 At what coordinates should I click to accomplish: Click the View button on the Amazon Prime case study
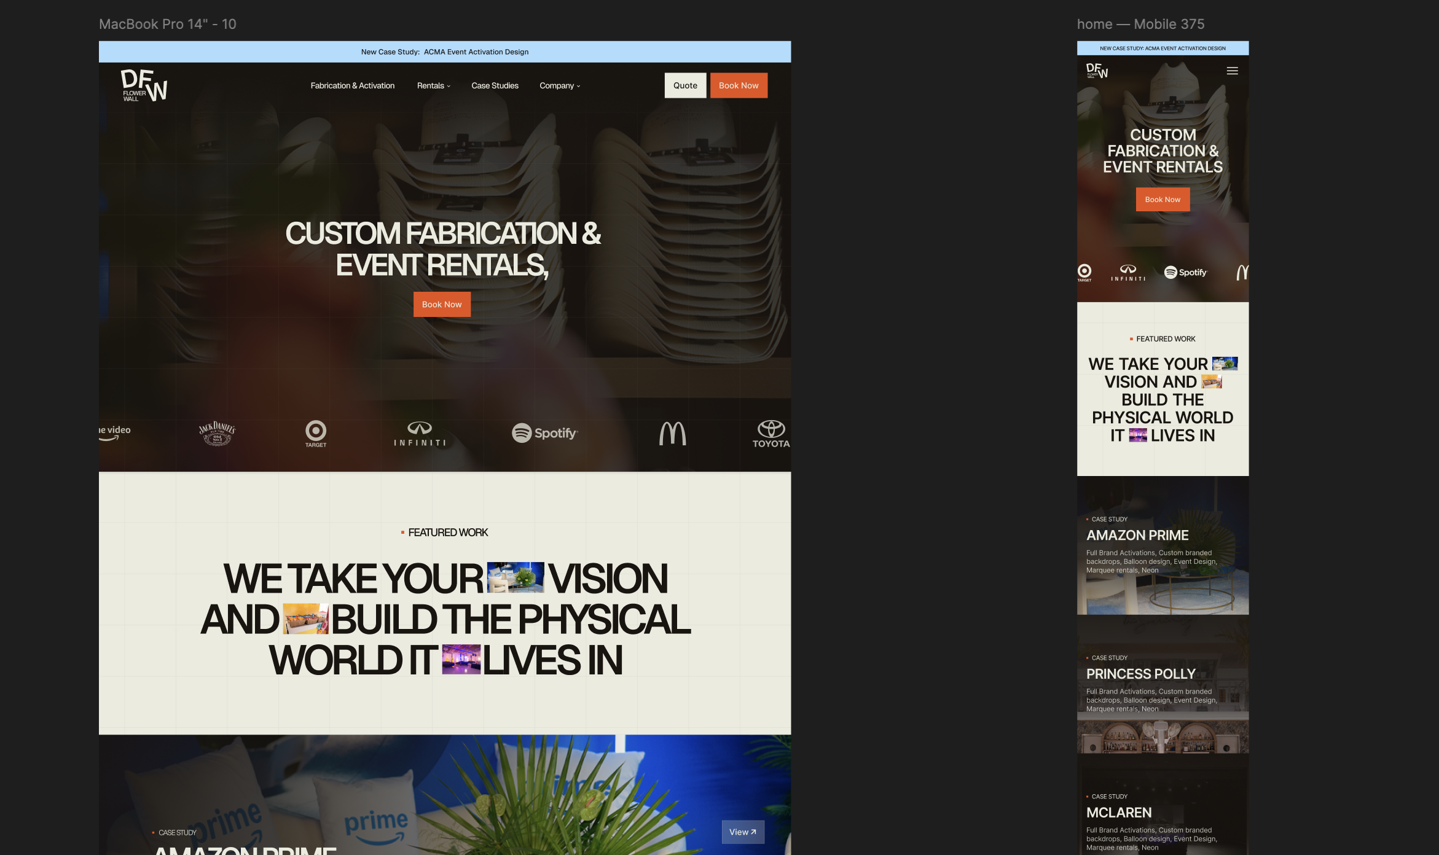pos(743,832)
